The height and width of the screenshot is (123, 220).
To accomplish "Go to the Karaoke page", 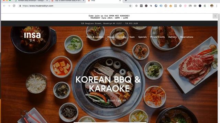I will pyautogui.click(x=121, y=37).
